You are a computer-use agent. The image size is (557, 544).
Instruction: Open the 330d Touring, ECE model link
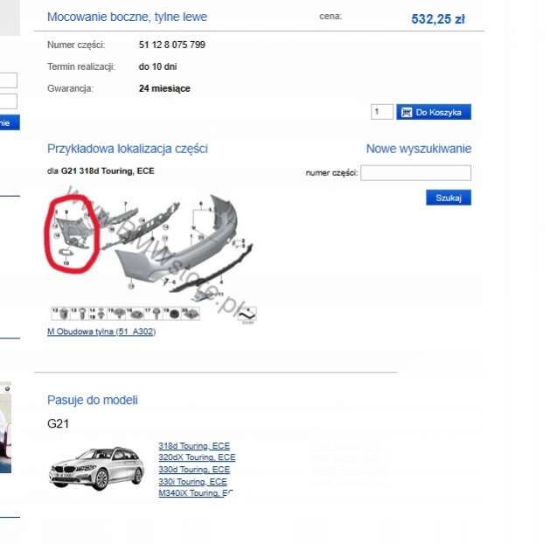(194, 470)
